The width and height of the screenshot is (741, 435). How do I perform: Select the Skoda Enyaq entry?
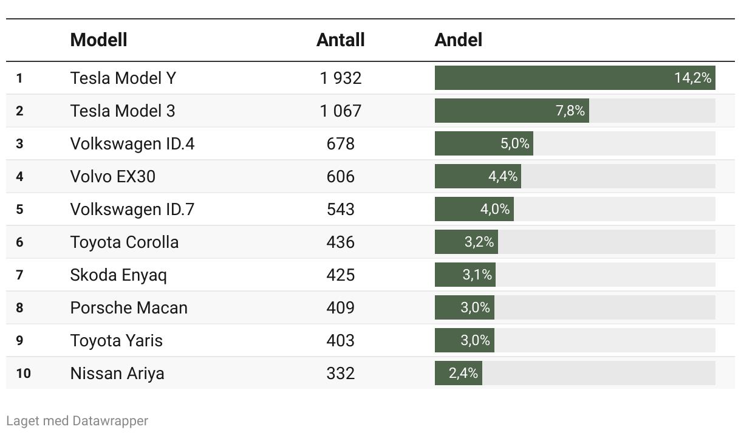[118, 275]
